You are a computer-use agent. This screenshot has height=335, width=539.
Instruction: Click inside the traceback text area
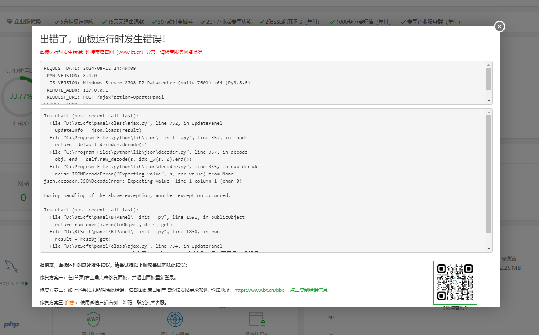(x=263, y=181)
